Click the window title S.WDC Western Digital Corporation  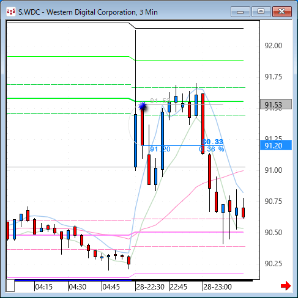88,12
